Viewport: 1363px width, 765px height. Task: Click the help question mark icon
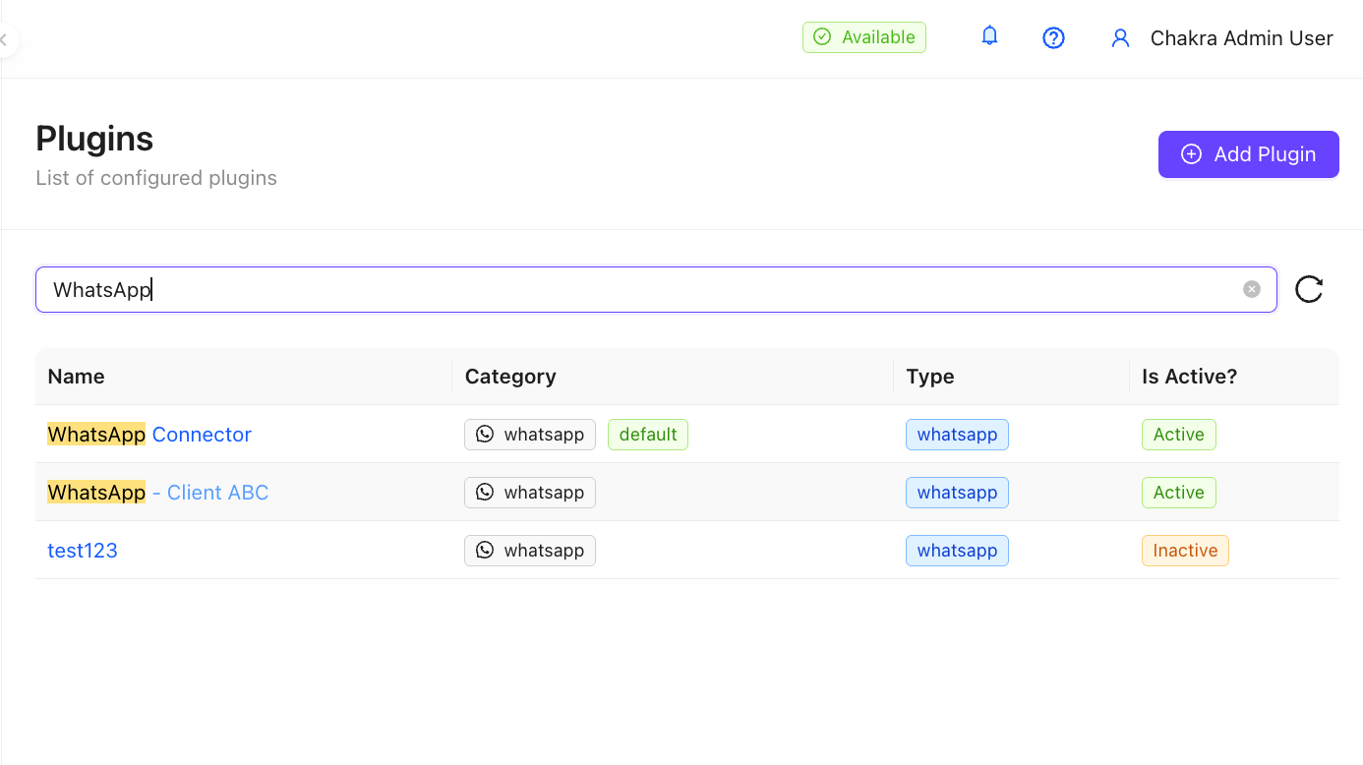[1053, 37]
